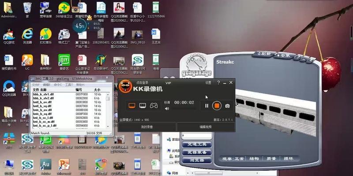Screen dimensions: 353x176
Task: Click IMG tool scrollbar up arrow
Action: (x=108, y=94)
